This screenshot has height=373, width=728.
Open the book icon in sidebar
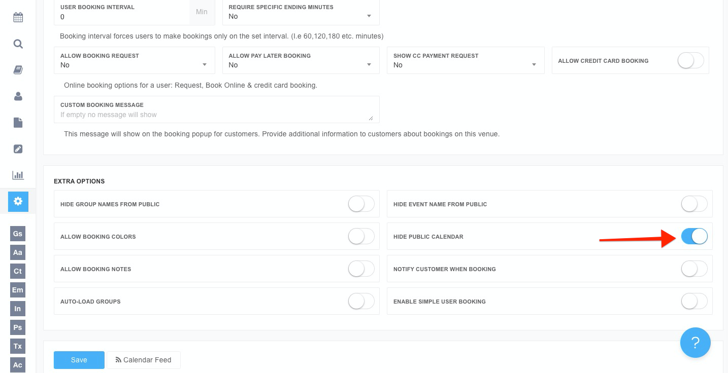(x=18, y=70)
